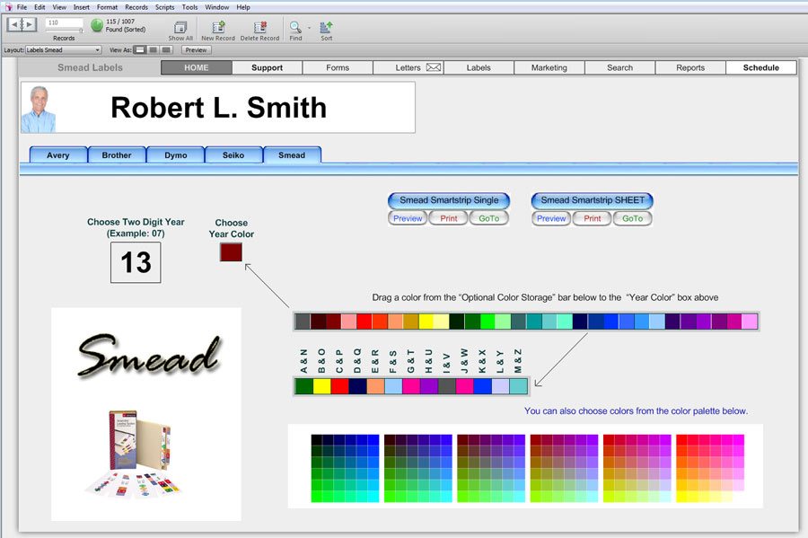The height and width of the screenshot is (538, 808).
Task: Click the envelope icon beside Letters
Action: (434, 67)
